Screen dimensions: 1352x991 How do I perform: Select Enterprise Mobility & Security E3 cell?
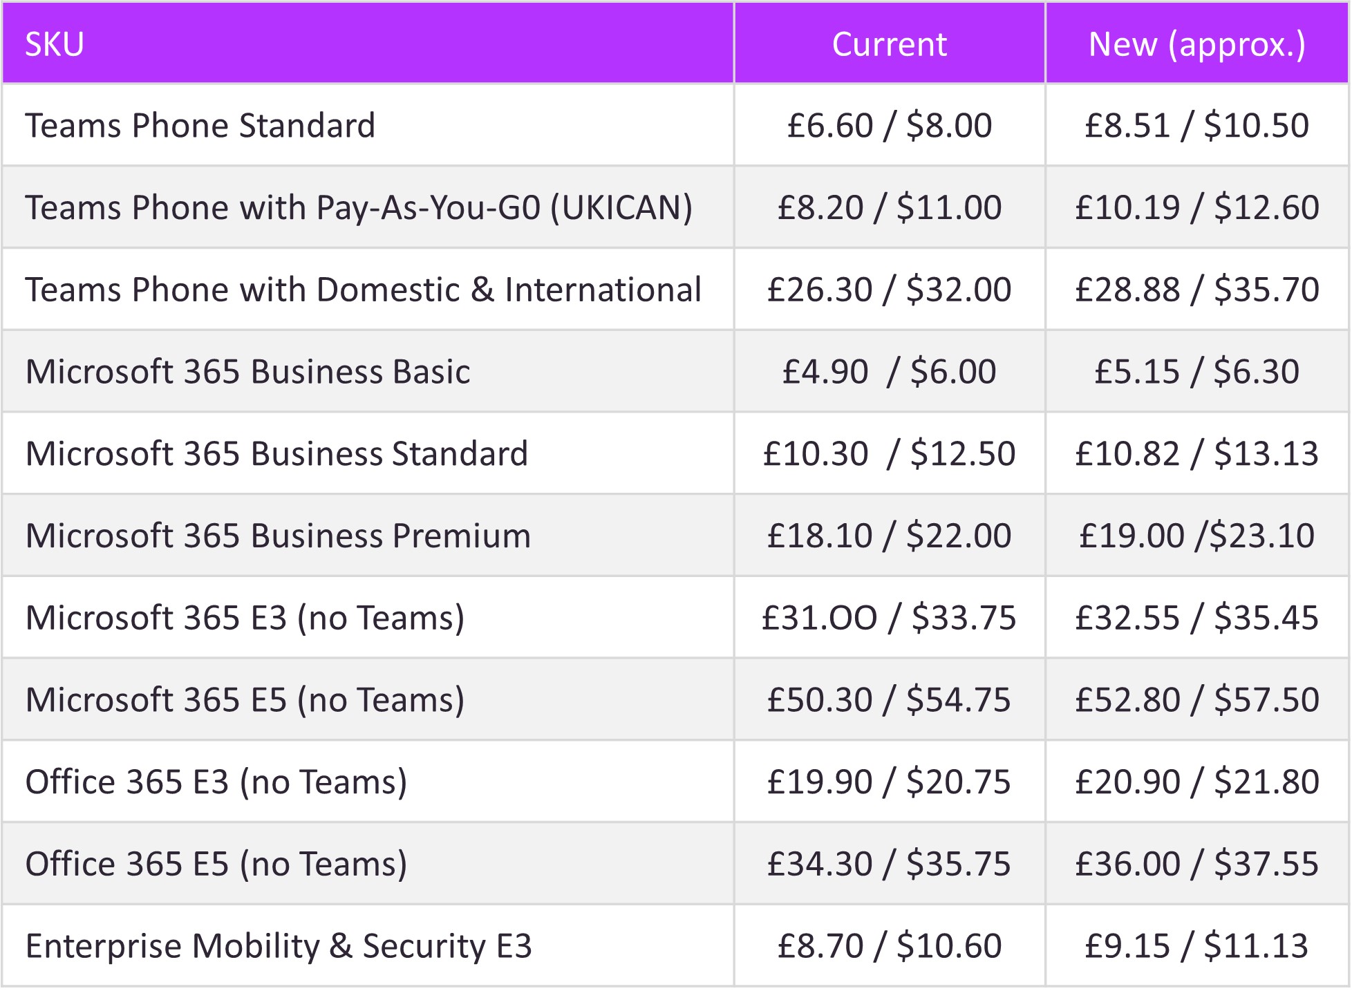click(x=368, y=946)
